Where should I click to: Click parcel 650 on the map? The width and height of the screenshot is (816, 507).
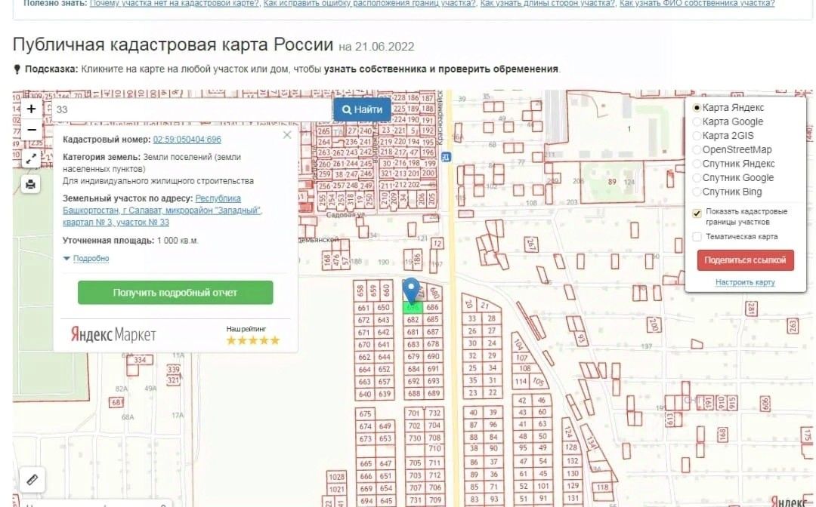tap(384, 308)
